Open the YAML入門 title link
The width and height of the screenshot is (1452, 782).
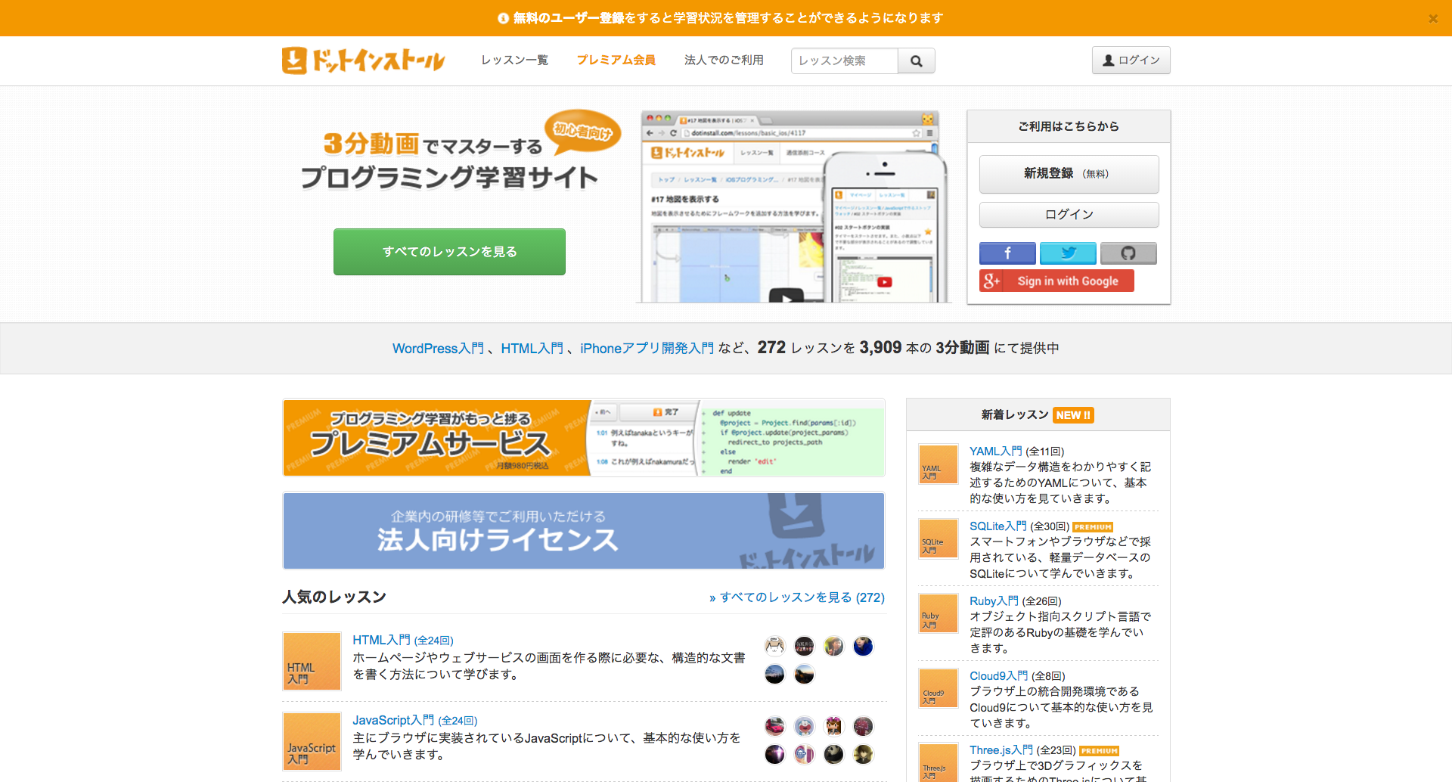[995, 452]
